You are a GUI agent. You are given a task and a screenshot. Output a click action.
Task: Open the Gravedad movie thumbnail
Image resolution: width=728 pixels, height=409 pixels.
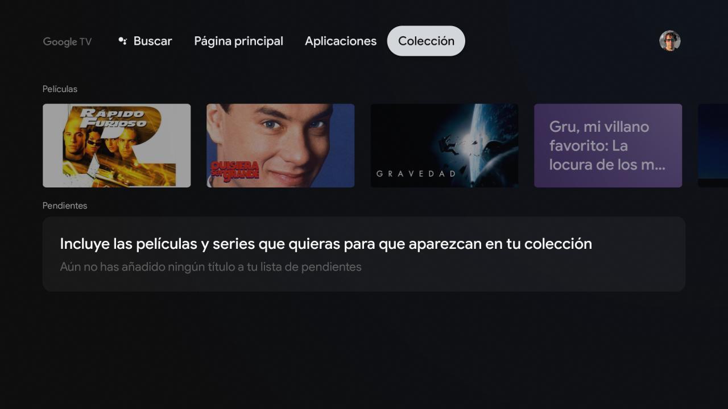click(x=444, y=145)
